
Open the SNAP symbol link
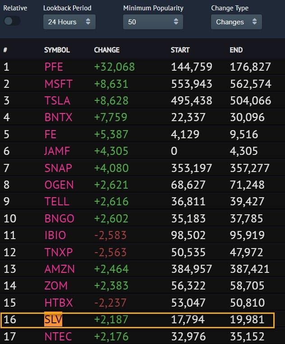tap(59, 168)
